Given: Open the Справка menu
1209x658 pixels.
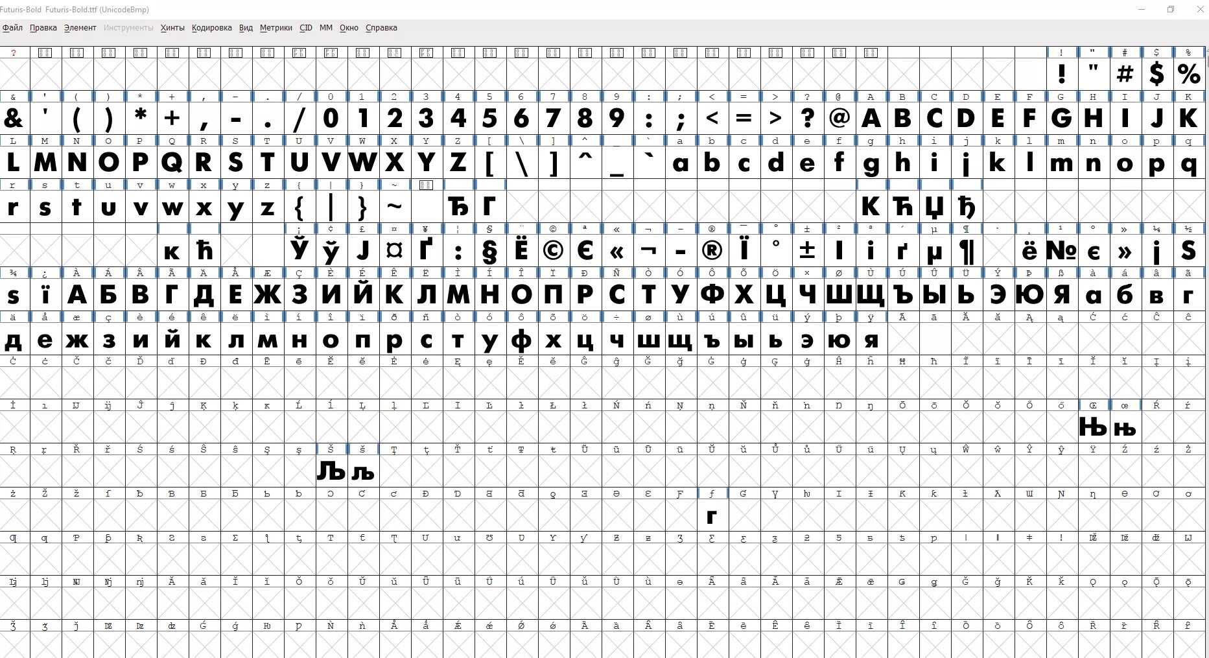Looking at the screenshot, I should (382, 28).
